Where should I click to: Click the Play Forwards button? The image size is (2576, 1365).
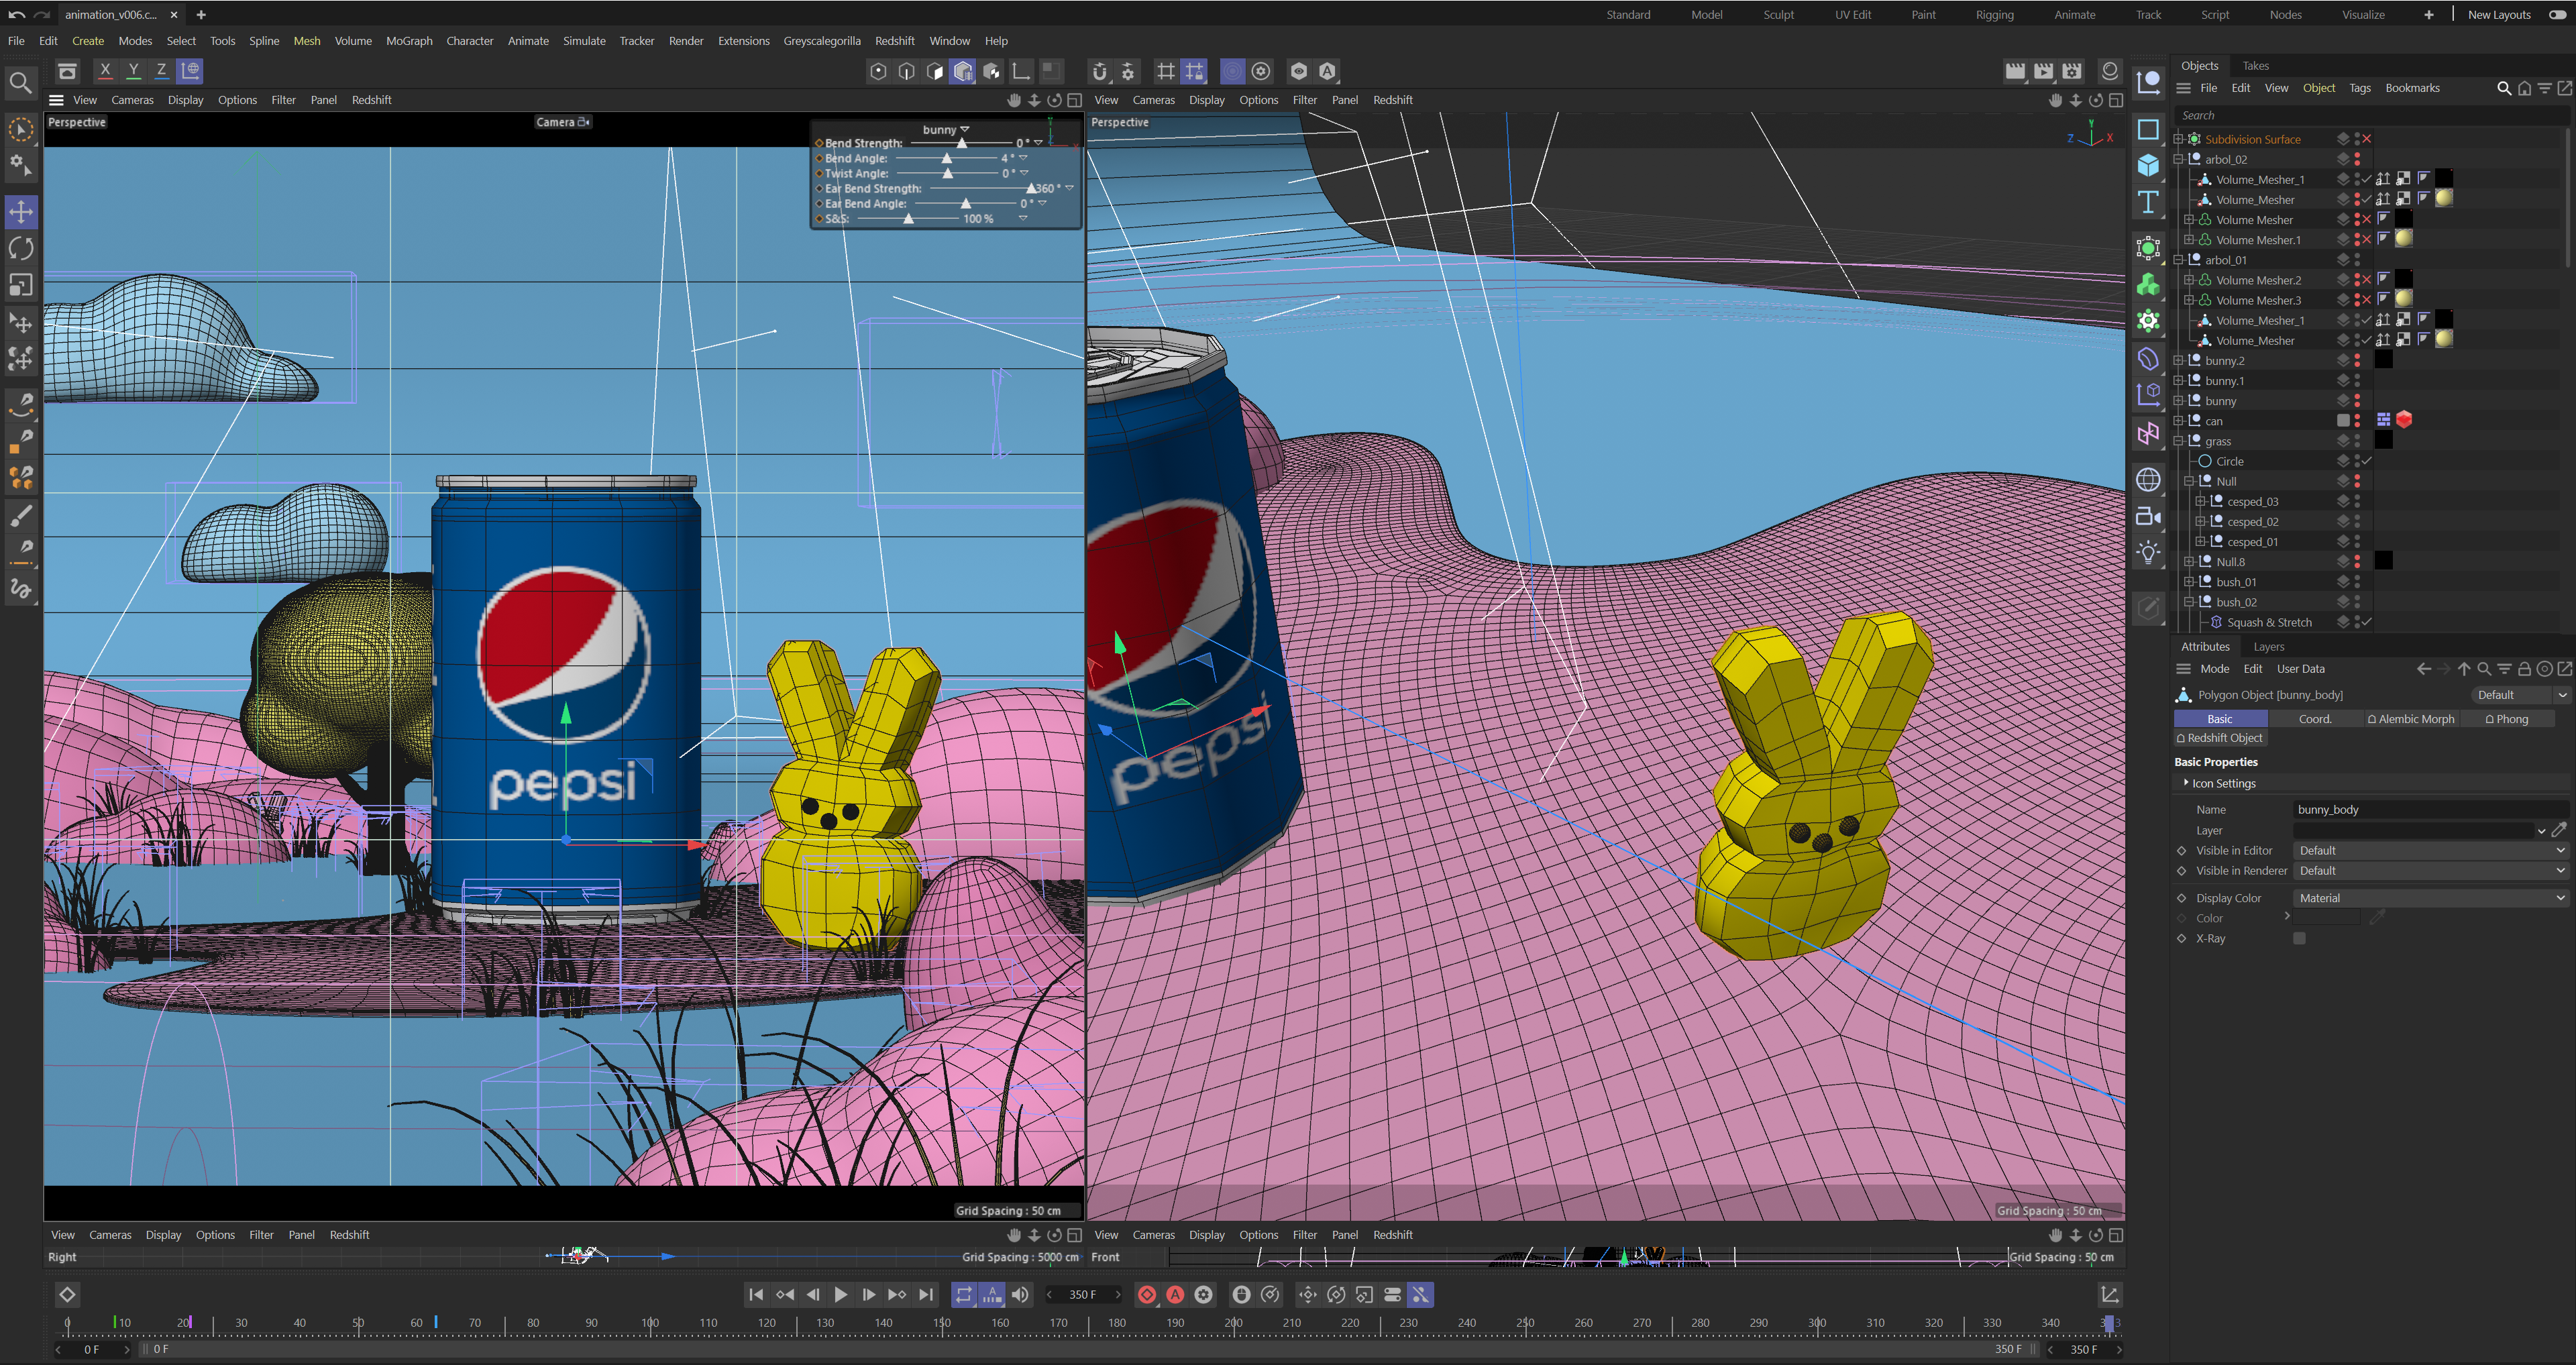[841, 1295]
